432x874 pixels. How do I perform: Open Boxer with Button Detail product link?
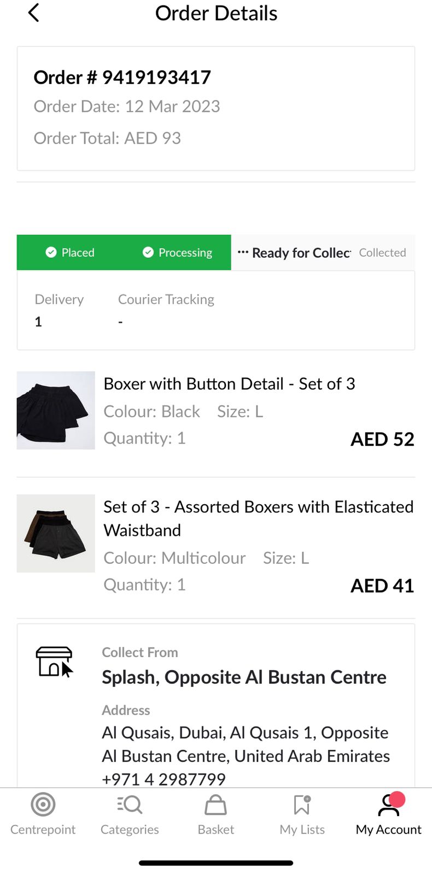229,384
